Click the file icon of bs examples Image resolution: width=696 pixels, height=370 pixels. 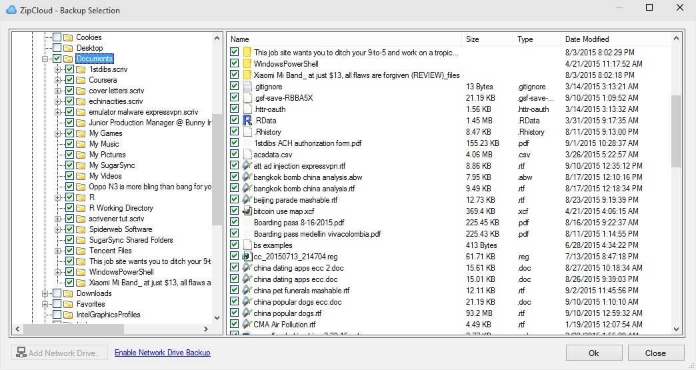(x=247, y=245)
